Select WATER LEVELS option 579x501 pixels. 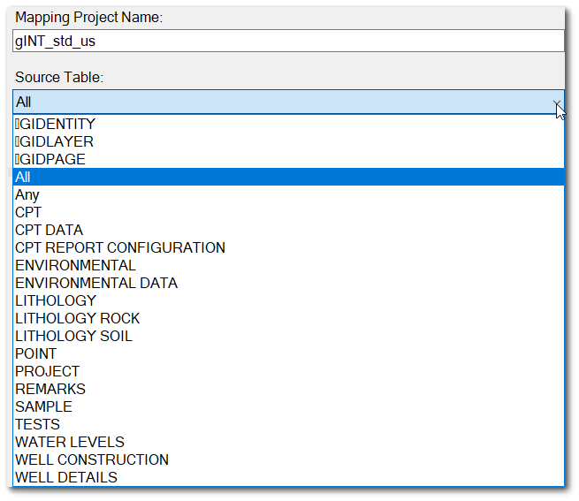(288, 443)
